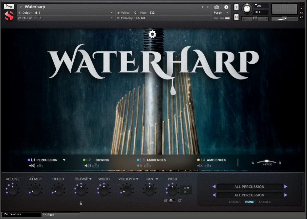This screenshot has height=219, width=307.
Task: Click the link icon next to L4 Ambiences
Action: 208,165
